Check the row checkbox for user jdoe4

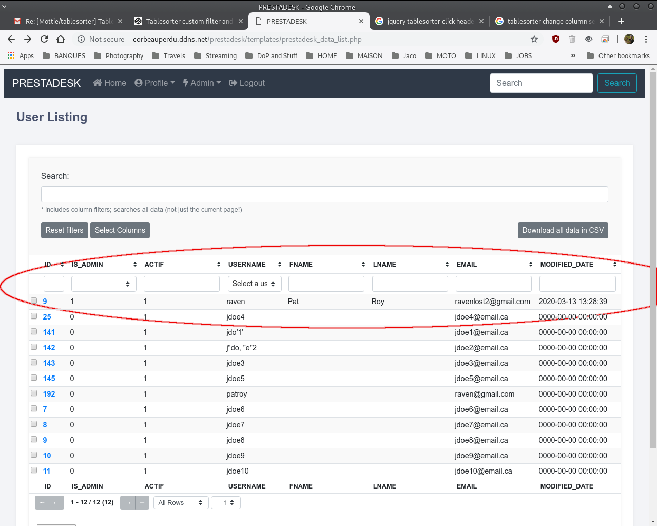(34, 316)
